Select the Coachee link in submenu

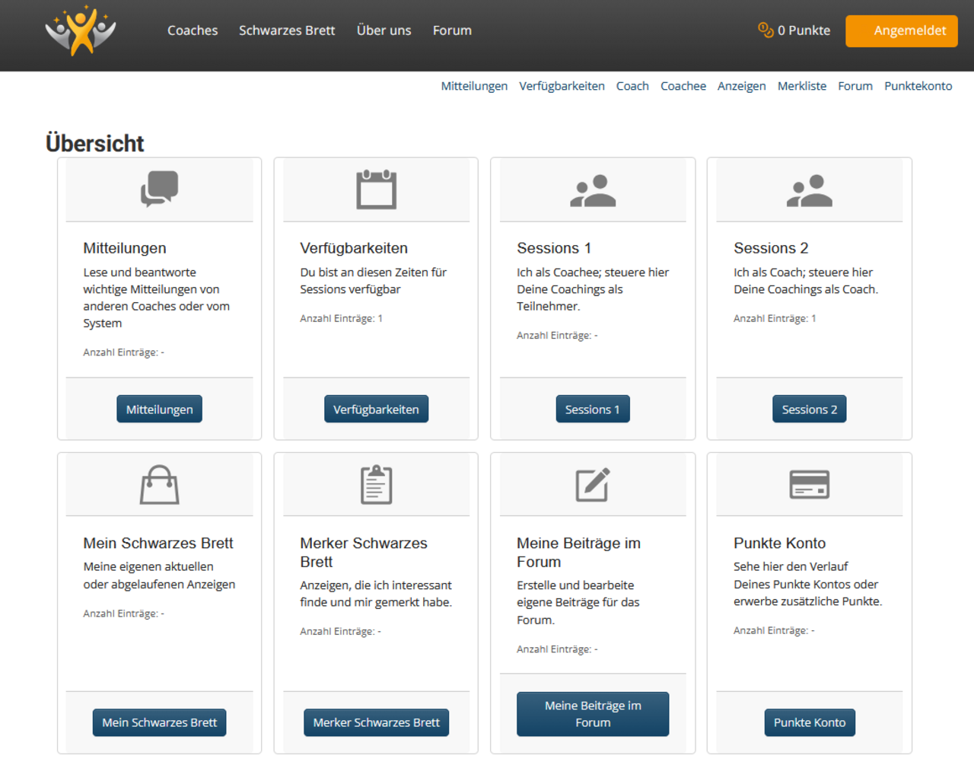(x=683, y=86)
